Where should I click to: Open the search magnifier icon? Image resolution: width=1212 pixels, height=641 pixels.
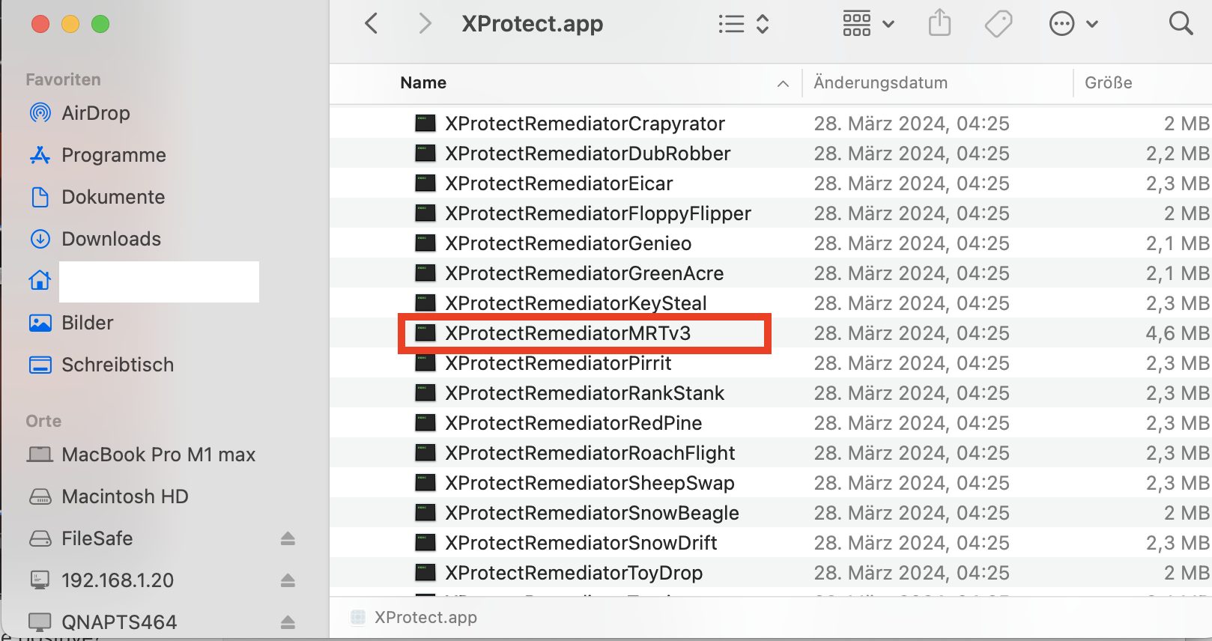(1181, 24)
